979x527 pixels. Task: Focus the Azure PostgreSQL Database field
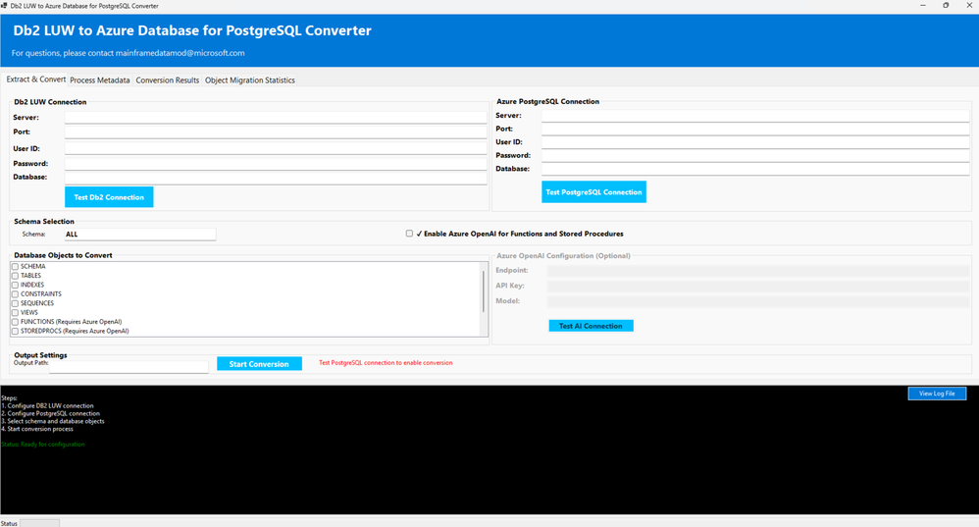pyautogui.click(x=755, y=169)
